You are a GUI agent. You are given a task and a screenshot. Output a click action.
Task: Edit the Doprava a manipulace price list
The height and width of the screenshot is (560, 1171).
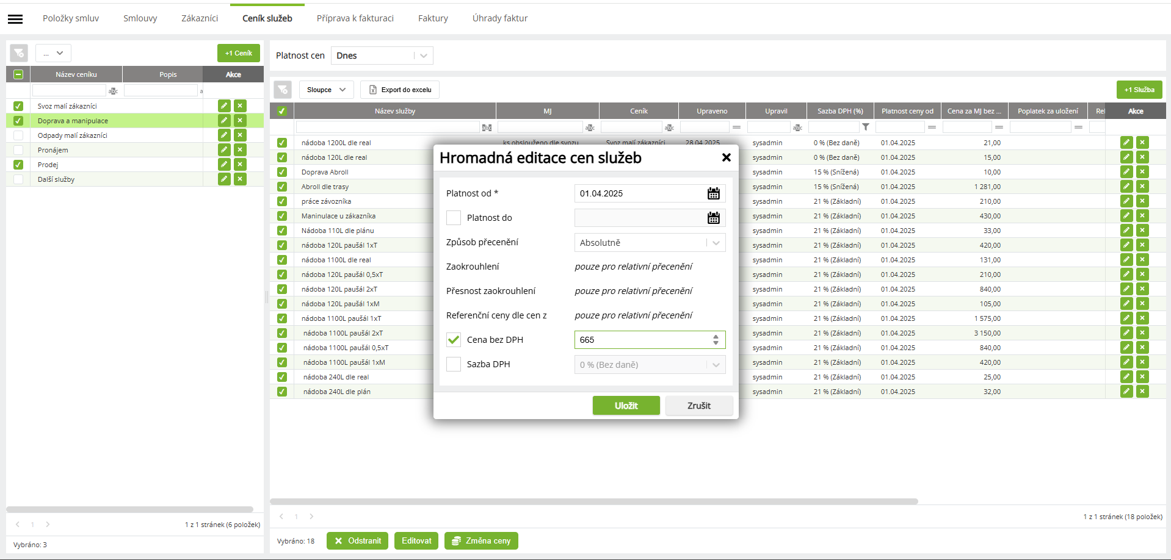(225, 120)
